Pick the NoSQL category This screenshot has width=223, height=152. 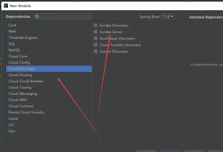coord(49,50)
